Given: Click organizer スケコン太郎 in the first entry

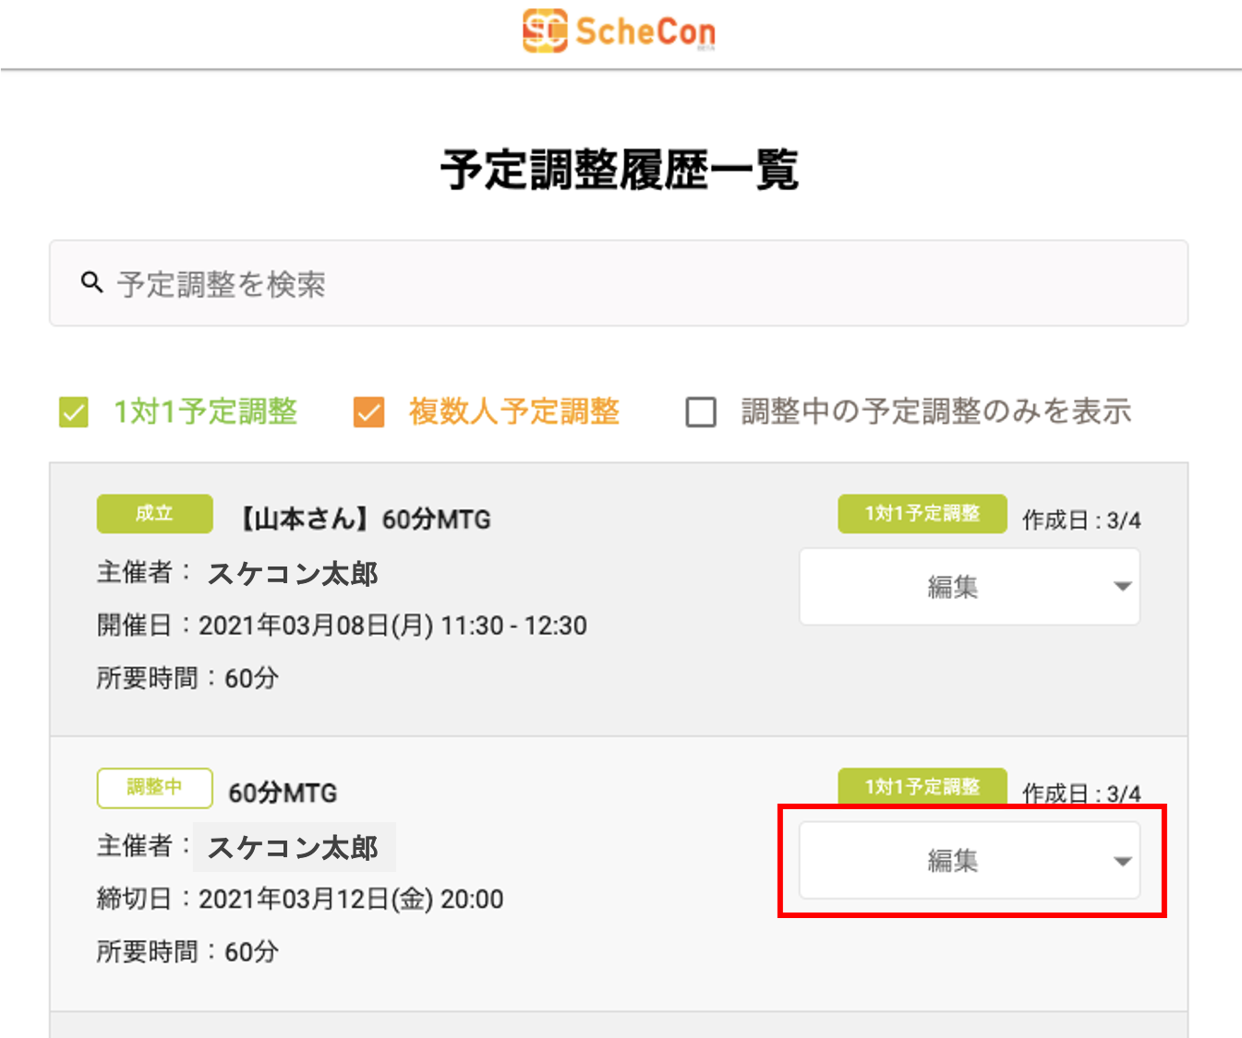Looking at the screenshot, I should pos(293,574).
